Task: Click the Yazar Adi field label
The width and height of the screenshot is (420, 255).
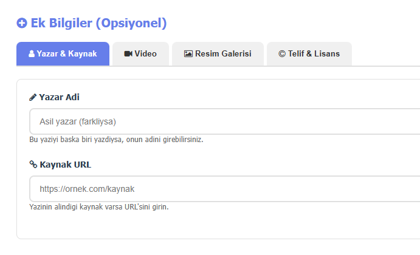Action: coord(60,97)
